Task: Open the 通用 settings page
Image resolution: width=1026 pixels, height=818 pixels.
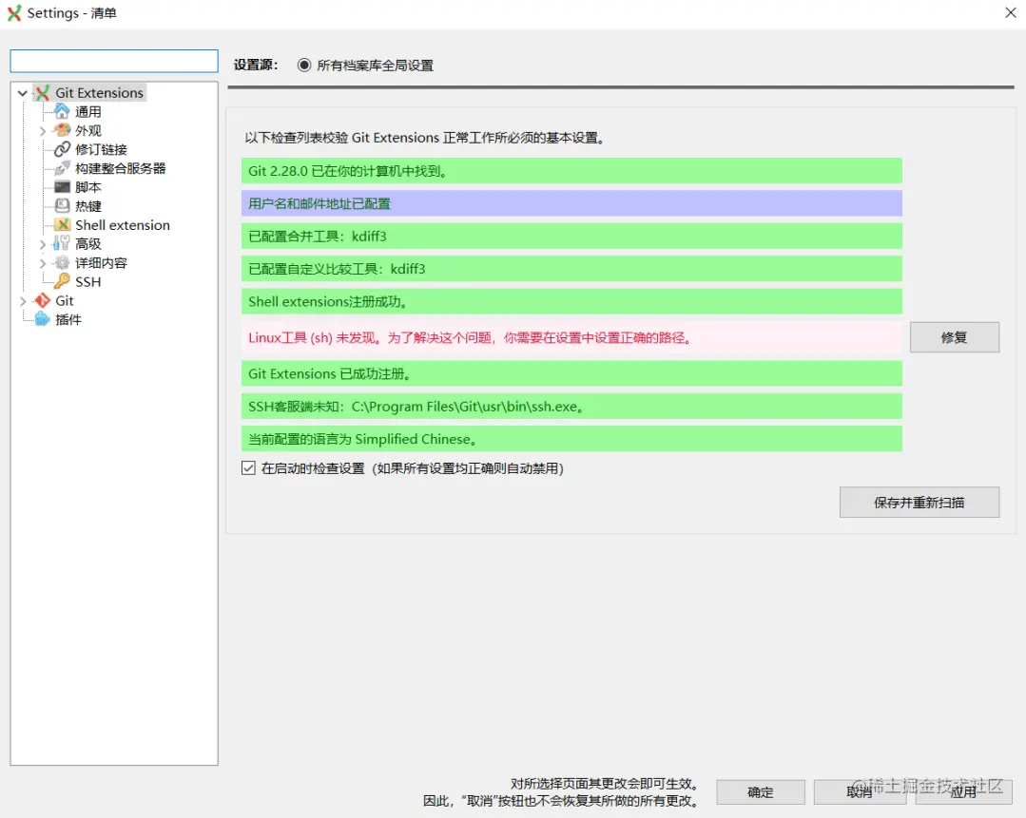Action: tap(87, 112)
